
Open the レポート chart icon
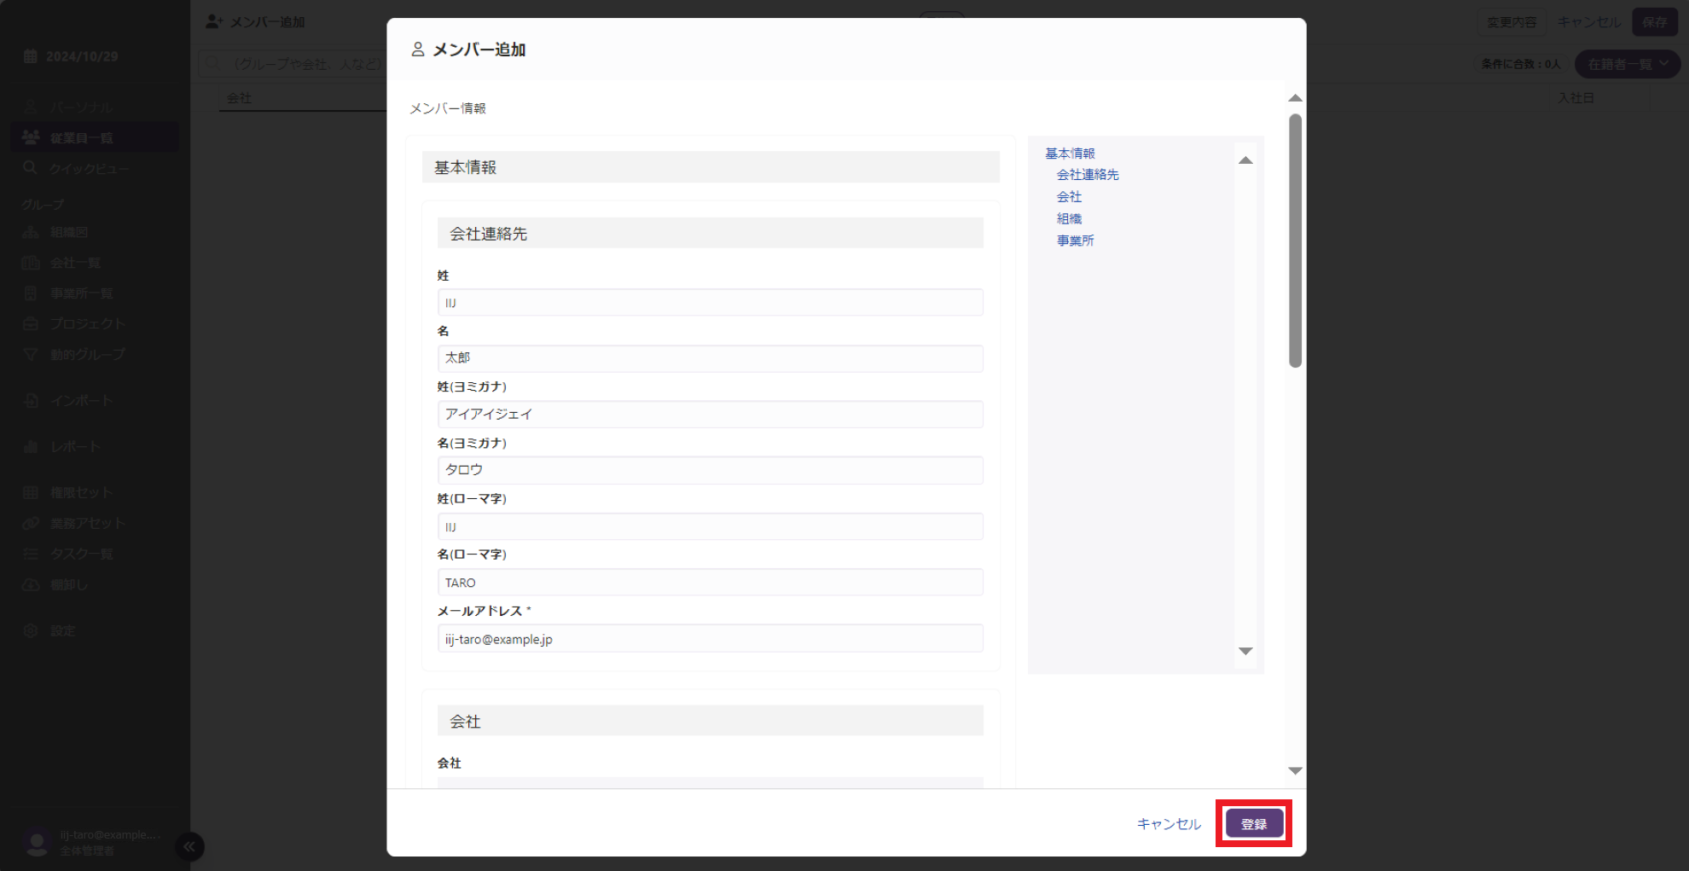coord(31,446)
